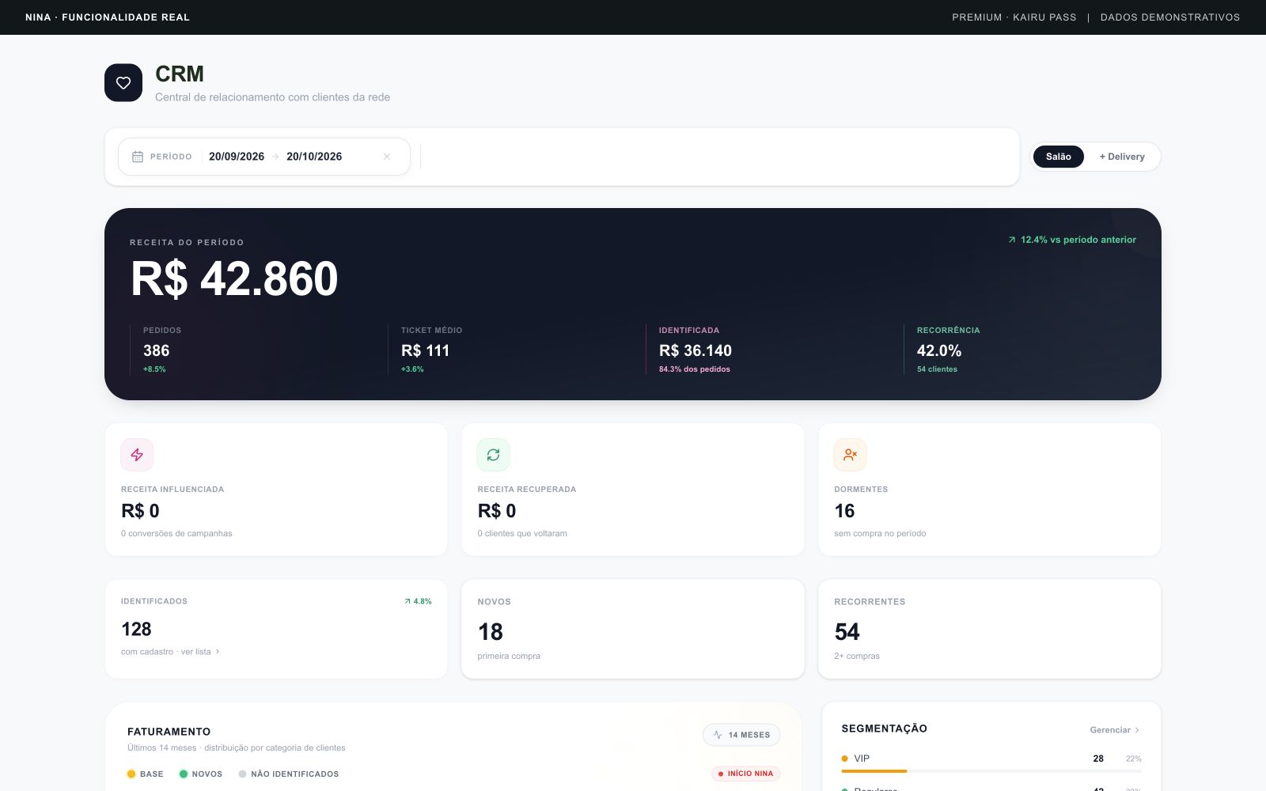1266x791 pixels.
Task: Click Nina · Funcionalidade Real header text
Action: [x=108, y=17]
